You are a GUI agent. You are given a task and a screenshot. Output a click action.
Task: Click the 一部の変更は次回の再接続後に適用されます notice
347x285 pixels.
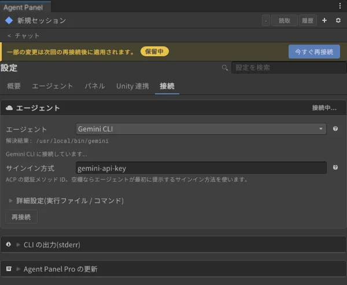point(71,52)
